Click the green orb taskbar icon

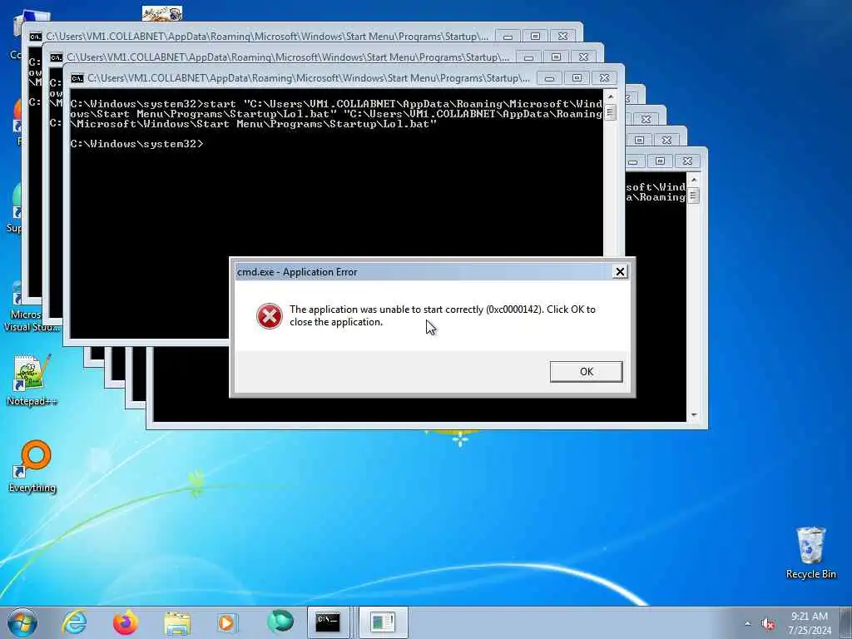[280, 622]
